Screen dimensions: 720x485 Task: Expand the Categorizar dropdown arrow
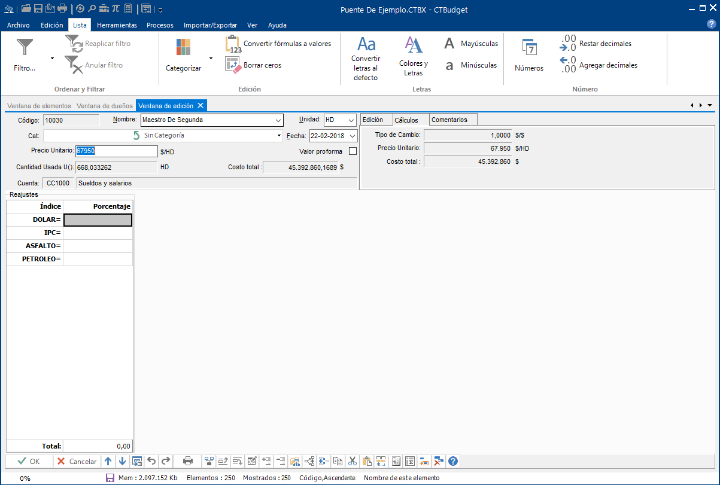click(x=211, y=58)
